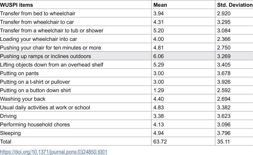Click the Driving row label
Viewport: 253px width, 155px height.
tap(8, 116)
